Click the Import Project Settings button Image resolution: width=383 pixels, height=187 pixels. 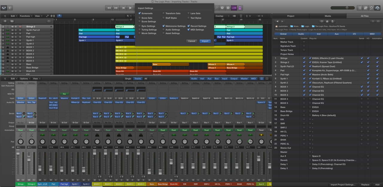342,185
